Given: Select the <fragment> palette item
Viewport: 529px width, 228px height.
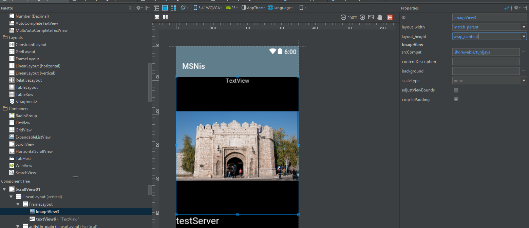Looking at the screenshot, I should (23, 102).
